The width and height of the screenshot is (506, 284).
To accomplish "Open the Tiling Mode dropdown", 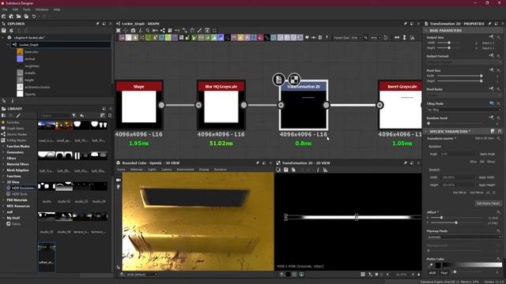I will 464,110.
